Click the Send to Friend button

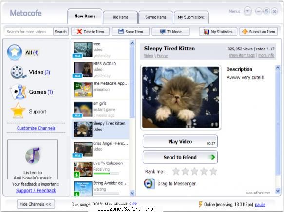180,157
